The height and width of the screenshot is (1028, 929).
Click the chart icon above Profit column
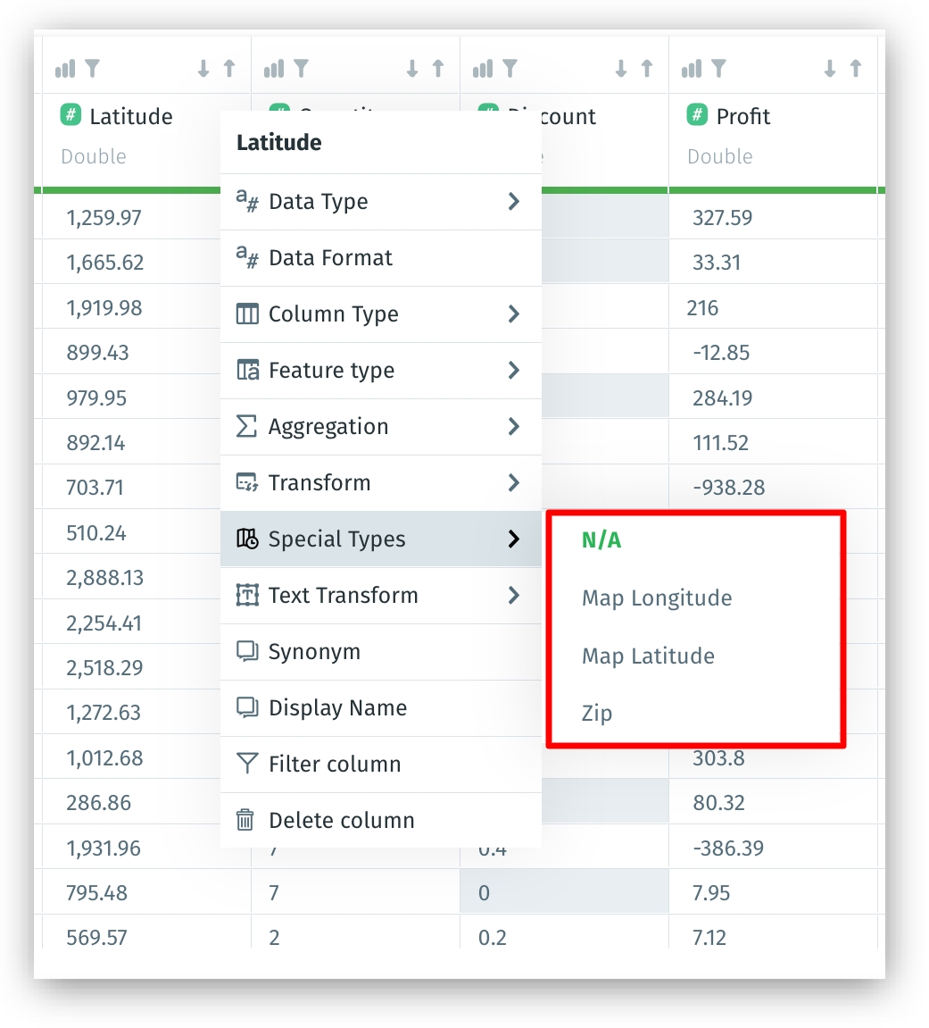(x=692, y=69)
